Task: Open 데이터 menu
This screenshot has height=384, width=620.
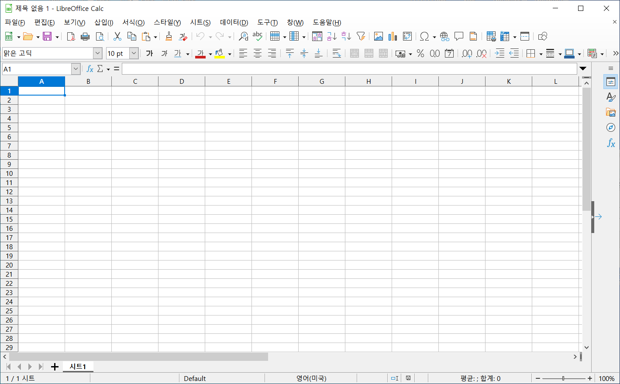Action: coord(234,23)
